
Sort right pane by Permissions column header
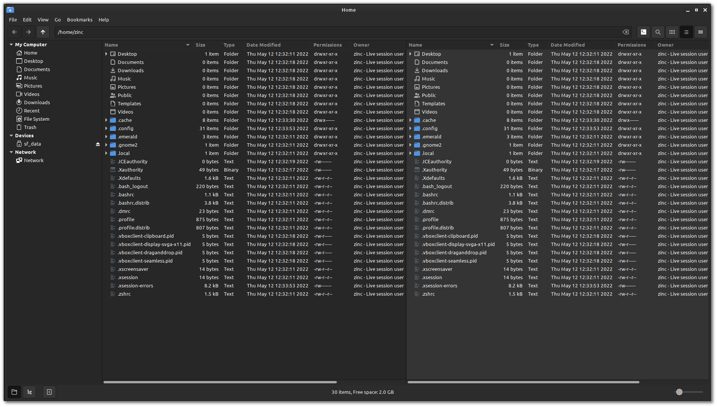tap(635, 45)
